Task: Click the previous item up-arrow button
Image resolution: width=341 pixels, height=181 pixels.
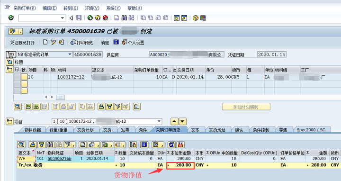Action: tap(174, 121)
